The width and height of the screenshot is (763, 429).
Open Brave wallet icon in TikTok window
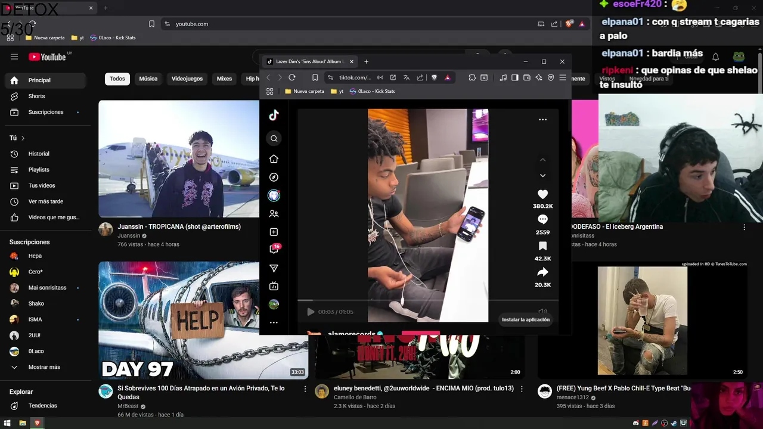coord(527,77)
